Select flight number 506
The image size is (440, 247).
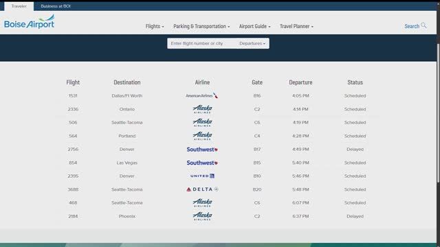tap(73, 122)
